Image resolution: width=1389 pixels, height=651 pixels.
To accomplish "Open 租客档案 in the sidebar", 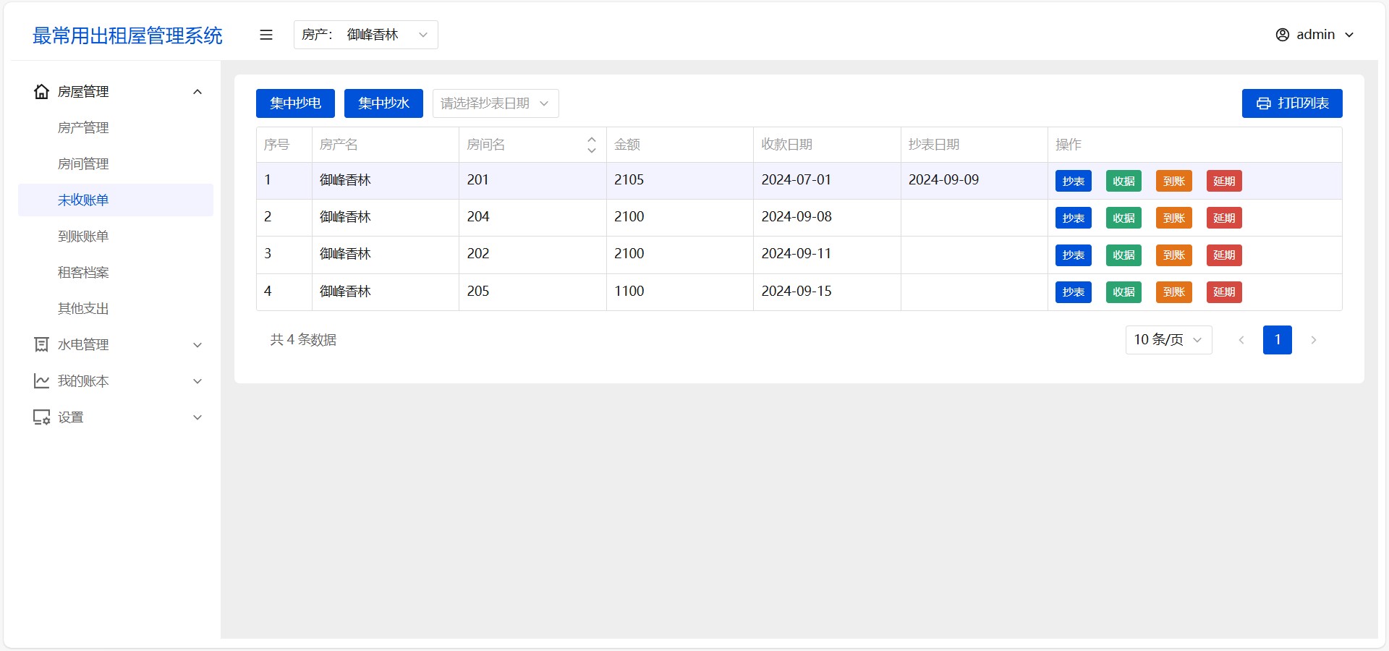I will 116,273.
